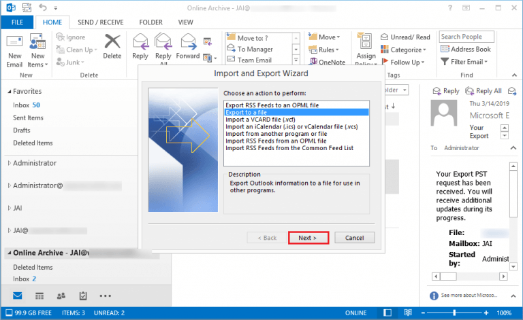Click Reply All in the reading pane
The height and width of the screenshot is (320, 523).
point(484,91)
